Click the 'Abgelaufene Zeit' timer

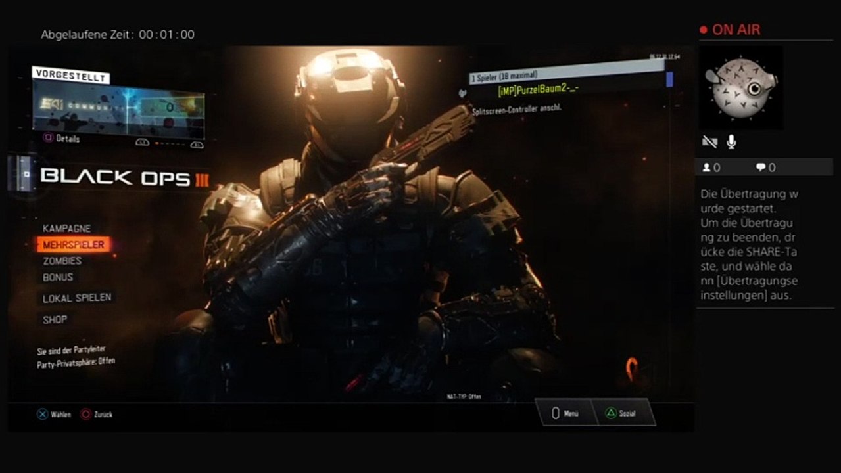[x=118, y=35]
